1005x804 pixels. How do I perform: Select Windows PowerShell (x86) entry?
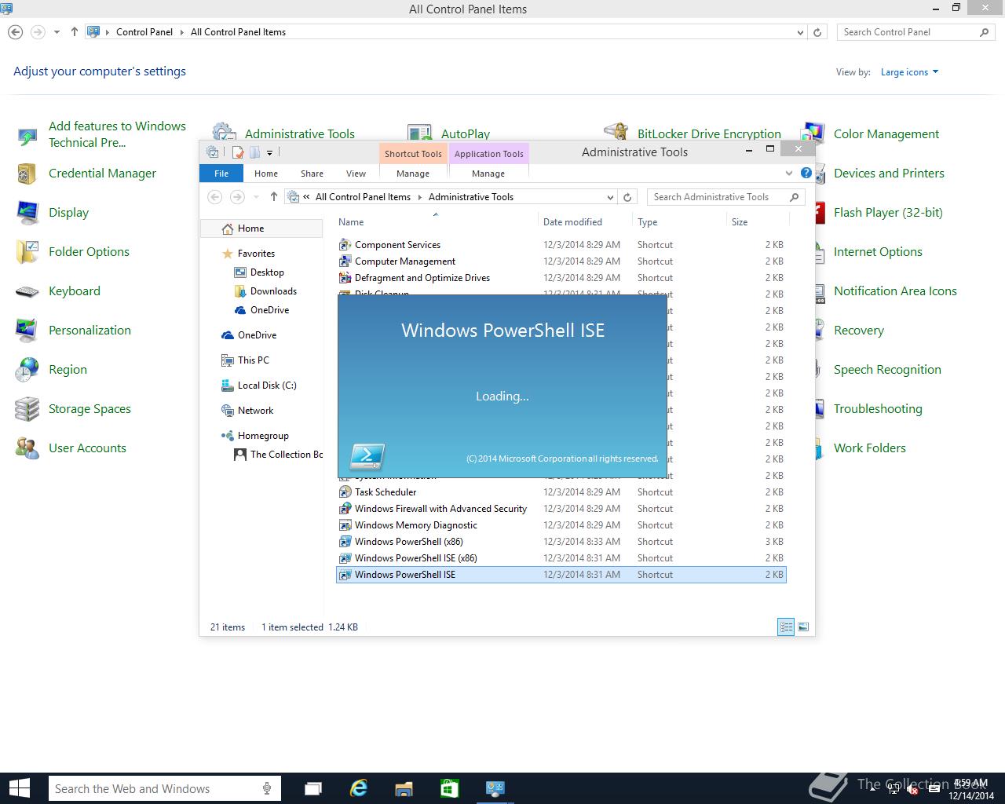tap(561, 542)
